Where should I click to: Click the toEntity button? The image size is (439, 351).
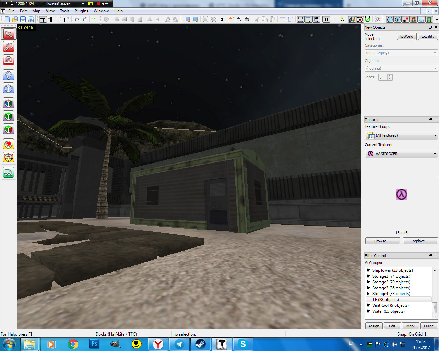click(428, 36)
